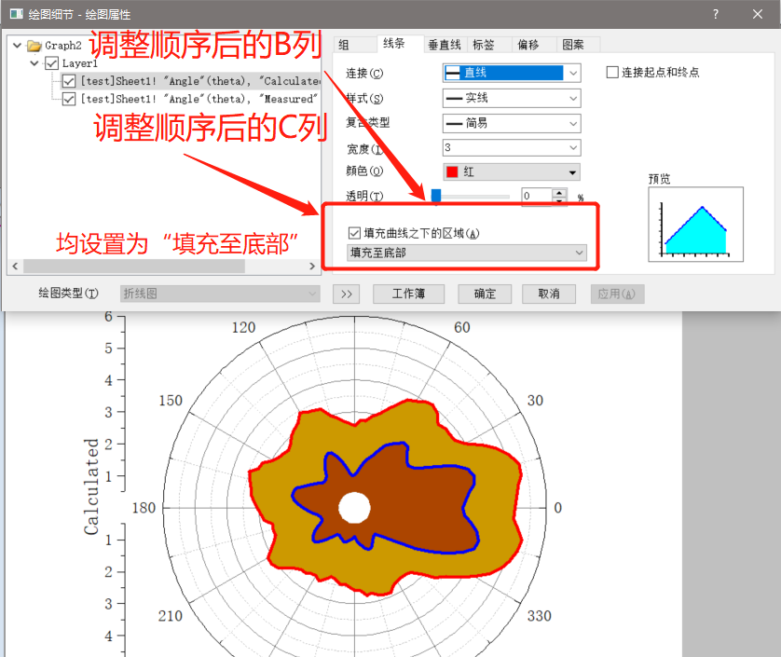This screenshot has width=781, height=657.
Task: Click the 150 angle label in graph
Action: (171, 401)
